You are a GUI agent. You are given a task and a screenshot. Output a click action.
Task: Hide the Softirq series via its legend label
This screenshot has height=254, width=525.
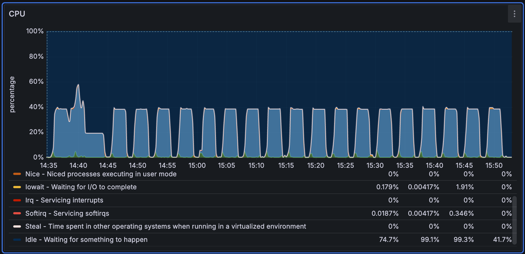point(67,213)
